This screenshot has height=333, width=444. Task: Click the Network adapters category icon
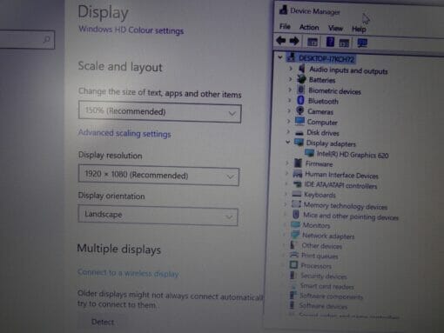(295, 235)
